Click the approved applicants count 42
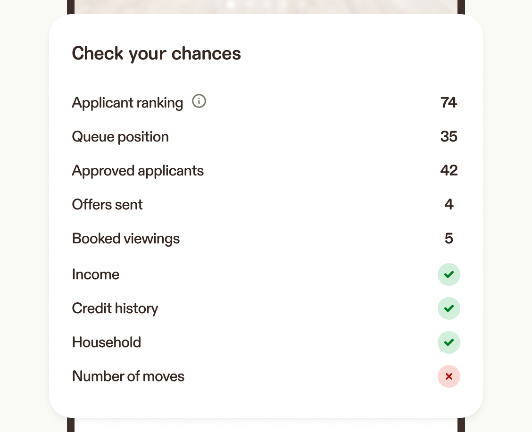This screenshot has height=432, width=532. pos(449,171)
